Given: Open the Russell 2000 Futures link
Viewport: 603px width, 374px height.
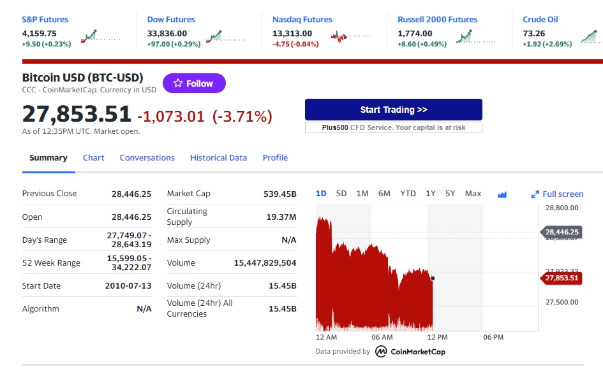Looking at the screenshot, I should (437, 20).
